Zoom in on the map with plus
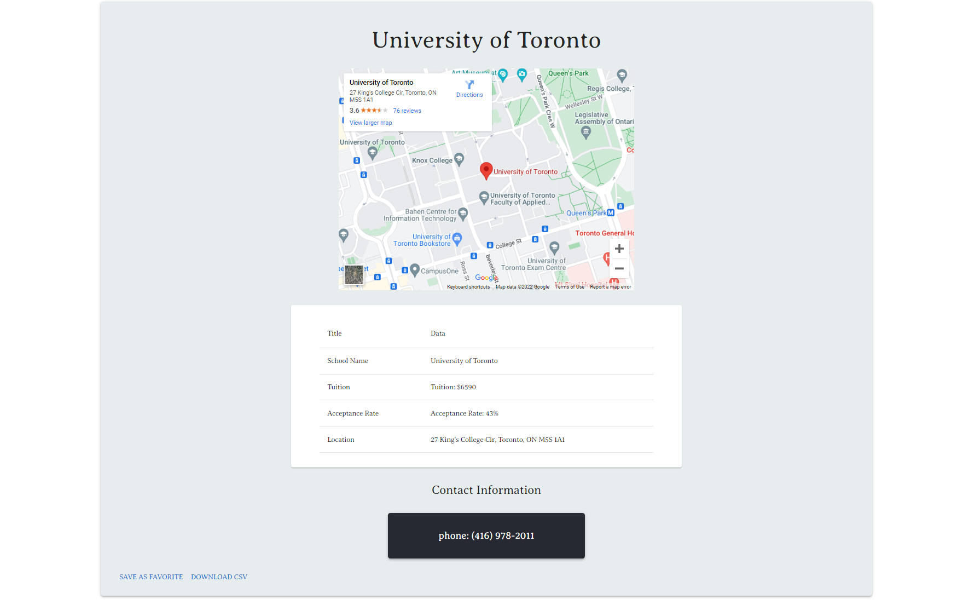This screenshot has width=963, height=605. pyautogui.click(x=619, y=249)
